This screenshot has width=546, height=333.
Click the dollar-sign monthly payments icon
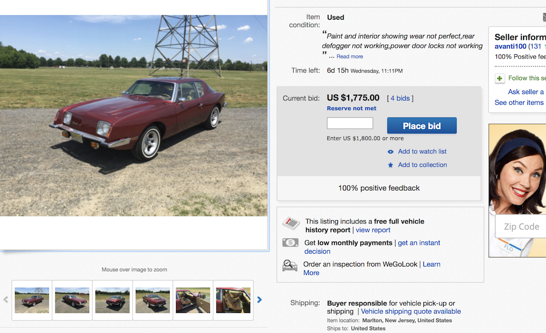pos(291,243)
